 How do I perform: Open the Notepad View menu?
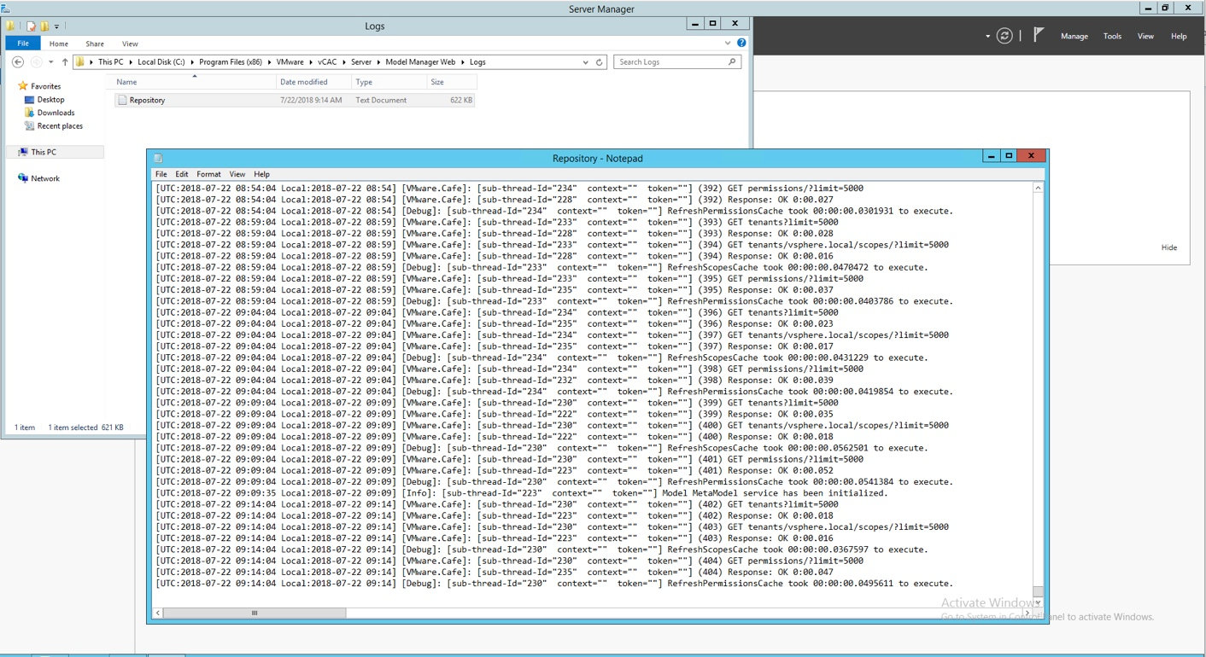pyautogui.click(x=237, y=174)
